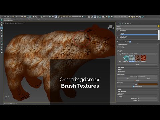The image size is (160, 120).
Task: Open the Create tab plus icon
Action: [117, 24]
